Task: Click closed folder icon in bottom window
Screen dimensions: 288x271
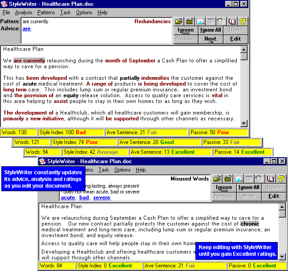Action: [227, 179]
